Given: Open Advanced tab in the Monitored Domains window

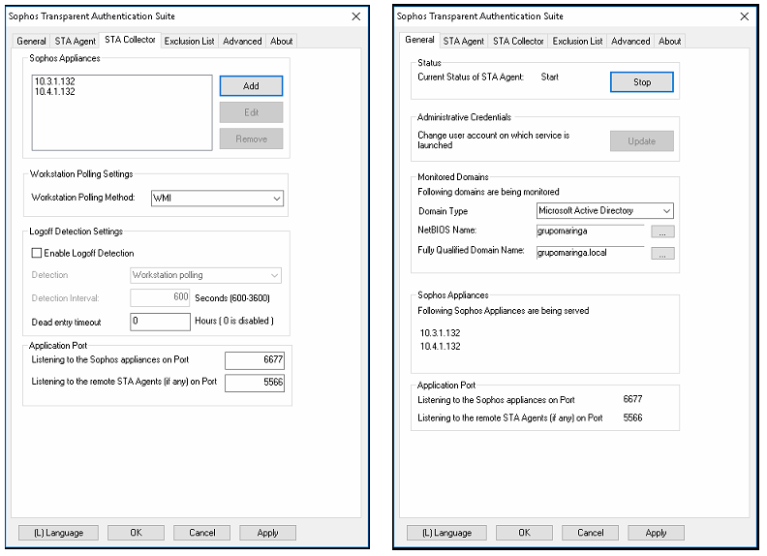Looking at the screenshot, I should point(630,41).
